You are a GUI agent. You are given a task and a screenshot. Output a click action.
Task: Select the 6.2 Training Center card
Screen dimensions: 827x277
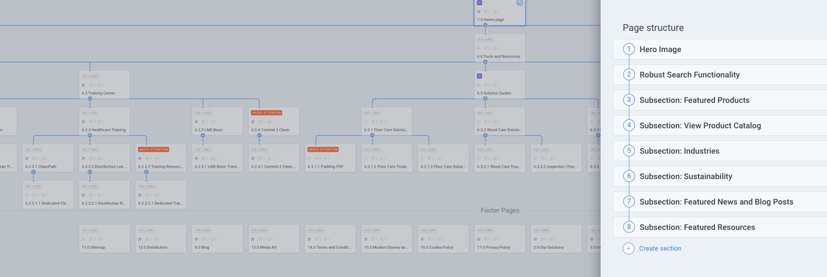[x=104, y=85]
